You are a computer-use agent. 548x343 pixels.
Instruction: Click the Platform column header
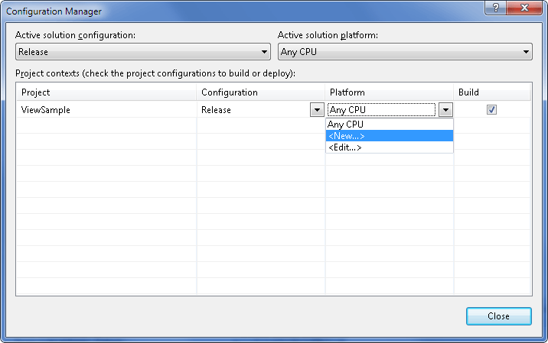[389, 92]
